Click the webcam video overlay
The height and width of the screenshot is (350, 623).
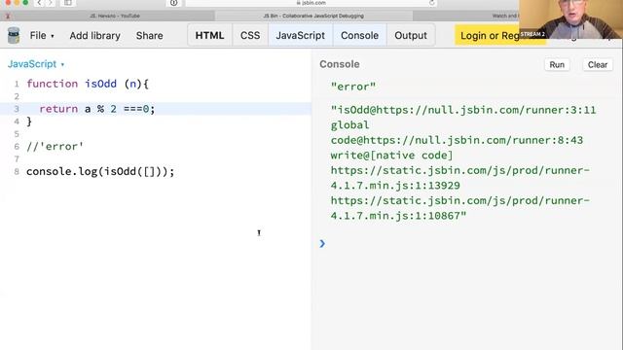(x=571, y=19)
